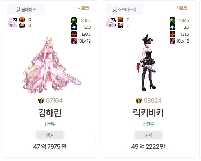The height and width of the screenshot is (161, 201).
Task: Click the blue swirl icon on 강해린 card
Action: tap(74, 27)
